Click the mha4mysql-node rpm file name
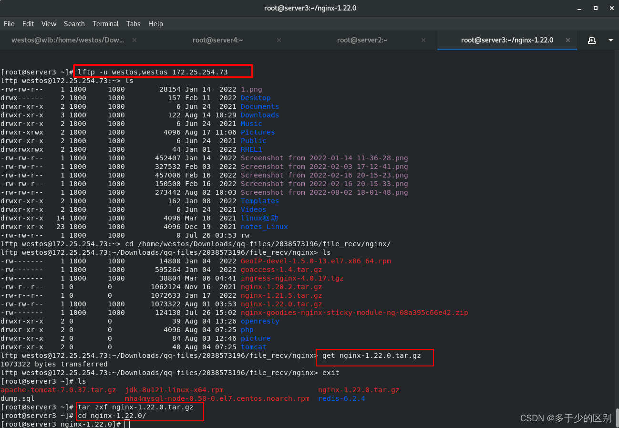 (x=217, y=398)
